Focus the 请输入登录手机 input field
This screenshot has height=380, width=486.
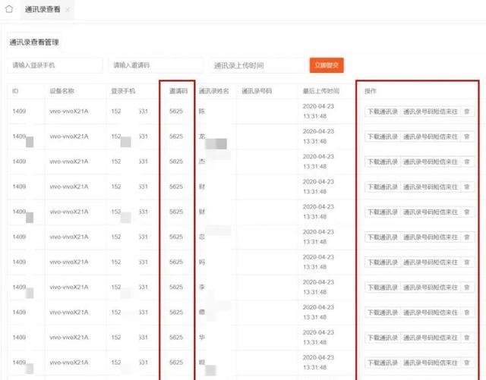click(x=55, y=65)
